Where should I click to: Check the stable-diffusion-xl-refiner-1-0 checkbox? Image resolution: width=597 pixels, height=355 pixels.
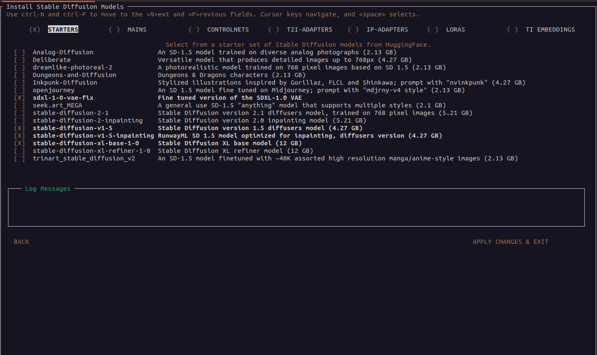pos(20,151)
